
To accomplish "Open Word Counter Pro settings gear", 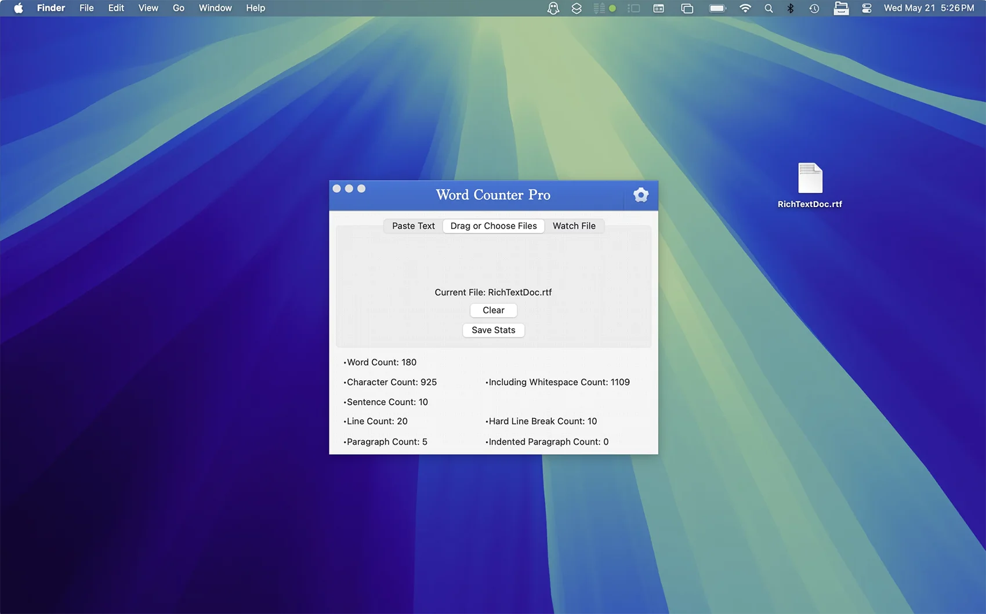I will [x=641, y=195].
